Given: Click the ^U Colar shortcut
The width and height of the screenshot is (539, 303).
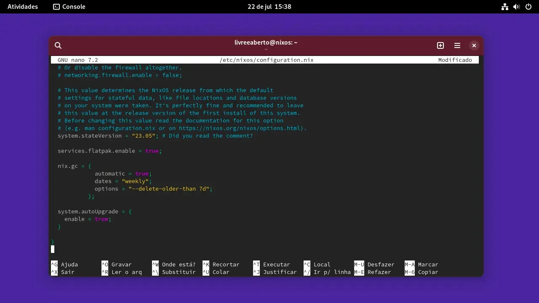Looking at the screenshot, I should [216, 272].
